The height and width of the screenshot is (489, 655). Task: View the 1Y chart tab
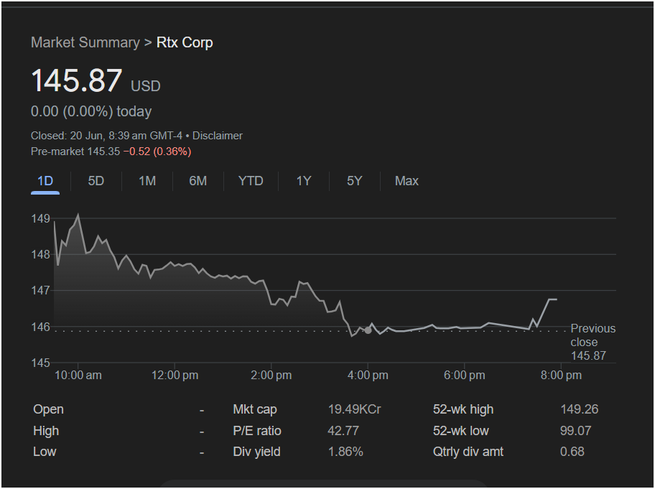pos(304,181)
